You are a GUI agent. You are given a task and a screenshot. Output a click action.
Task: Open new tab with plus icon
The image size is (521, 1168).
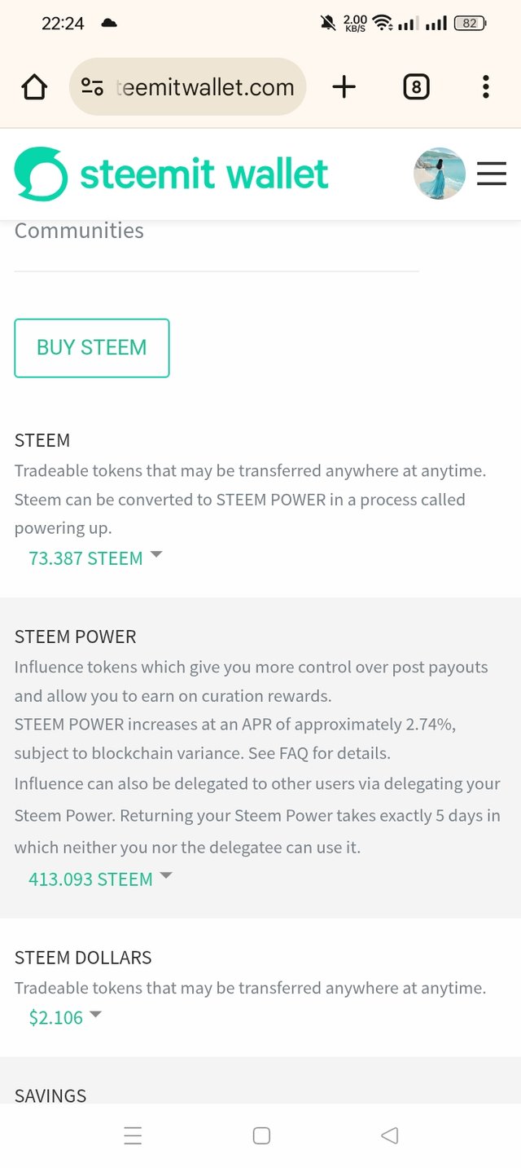(x=344, y=86)
